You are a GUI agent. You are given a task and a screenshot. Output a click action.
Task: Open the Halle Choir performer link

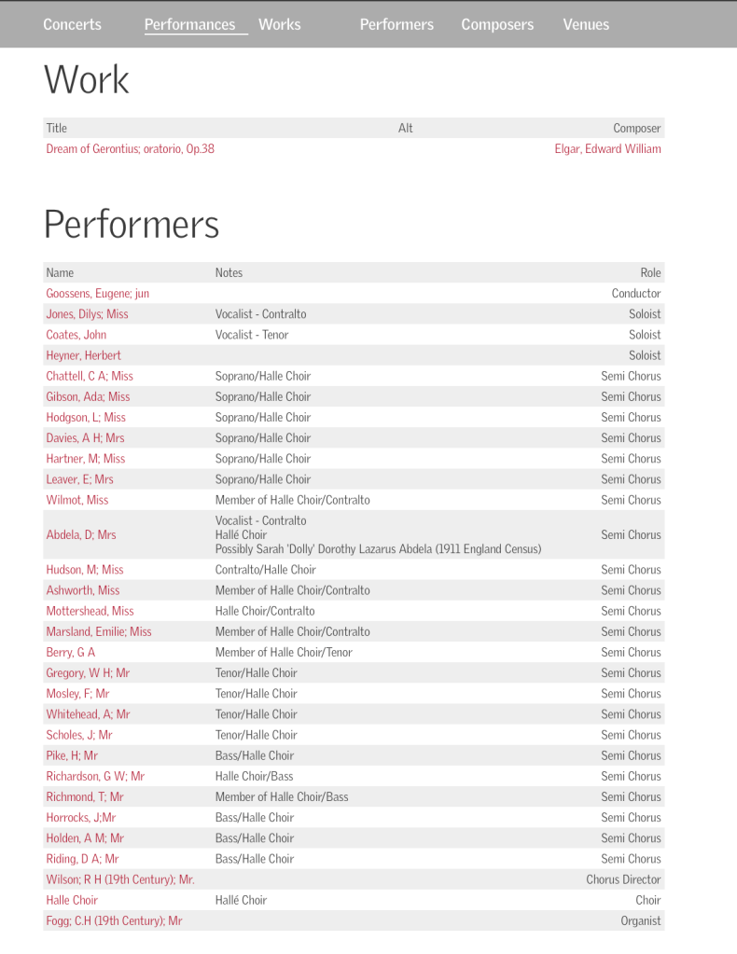coord(72,900)
